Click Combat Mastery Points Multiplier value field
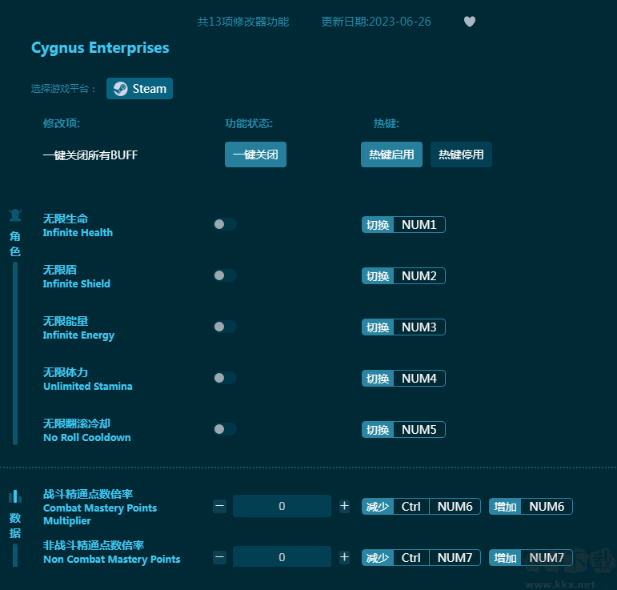The width and height of the screenshot is (617, 590). [x=282, y=506]
